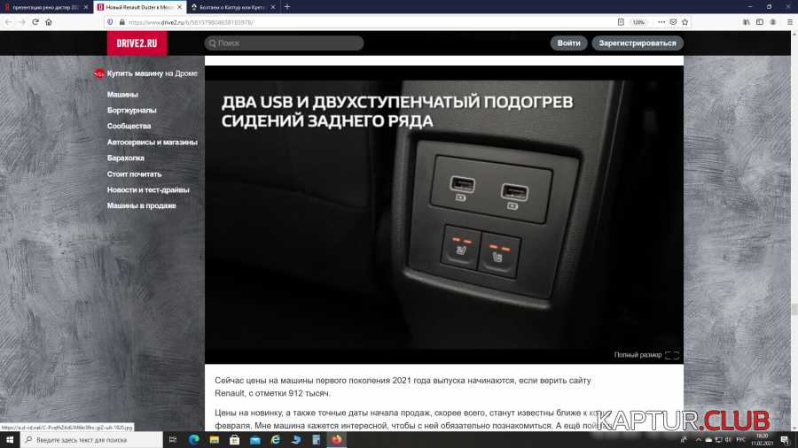This screenshot has height=448, width=798.
Task: Click the DRIVE2.RU logo
Action: point(137,43)
